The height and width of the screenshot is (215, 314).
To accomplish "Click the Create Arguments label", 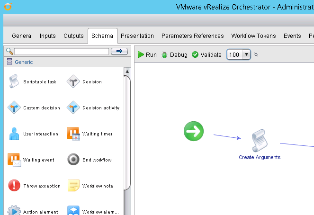I will pos(260,157).
